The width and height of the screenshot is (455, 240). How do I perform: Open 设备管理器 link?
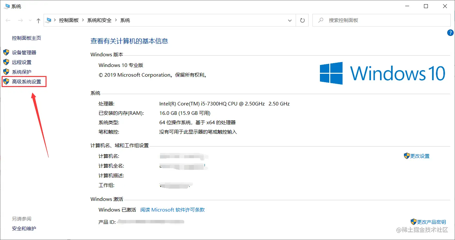24,52
